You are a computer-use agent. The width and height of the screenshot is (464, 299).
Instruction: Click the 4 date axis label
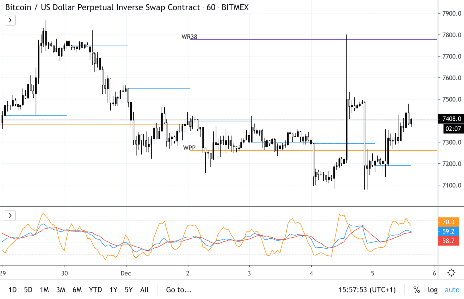[311, 273]
